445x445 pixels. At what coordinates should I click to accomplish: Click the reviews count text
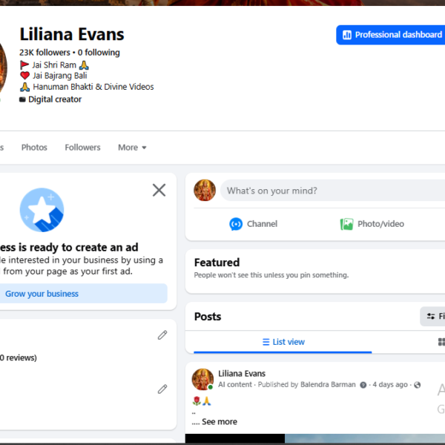pos(19,358)
